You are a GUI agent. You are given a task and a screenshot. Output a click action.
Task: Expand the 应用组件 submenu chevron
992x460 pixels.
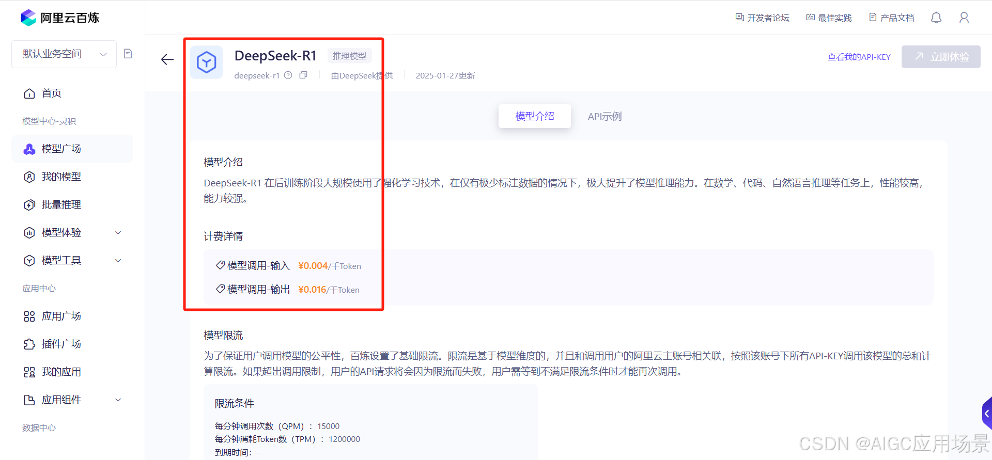point(118,400)
